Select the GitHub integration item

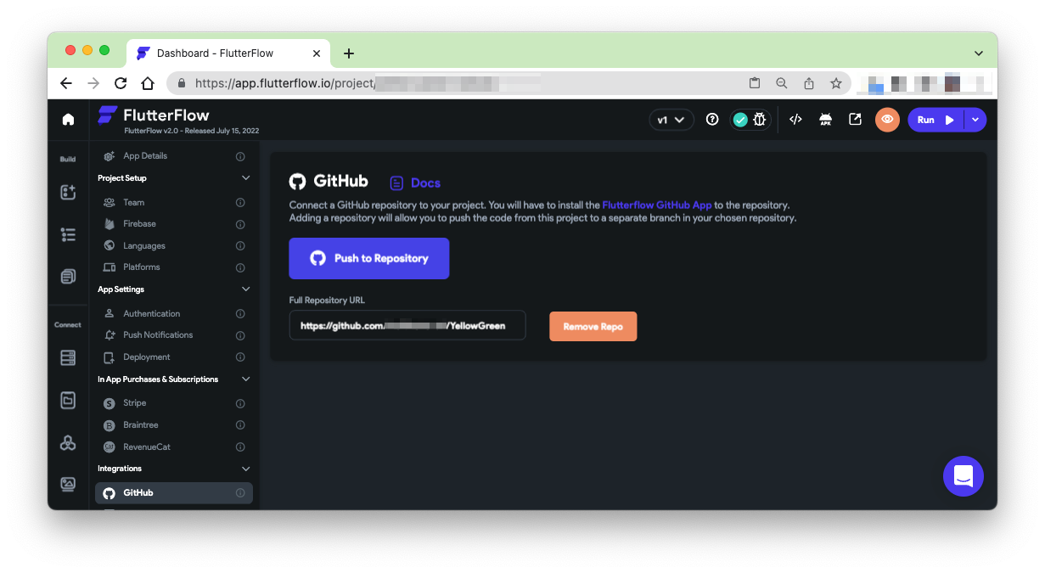coord(174,493)
